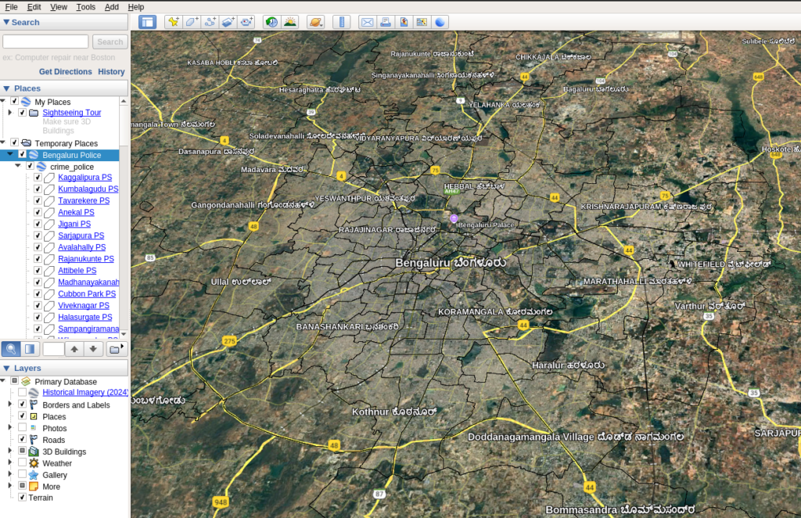Email the current view
The image size is (801, 518).
pos(367,22)
